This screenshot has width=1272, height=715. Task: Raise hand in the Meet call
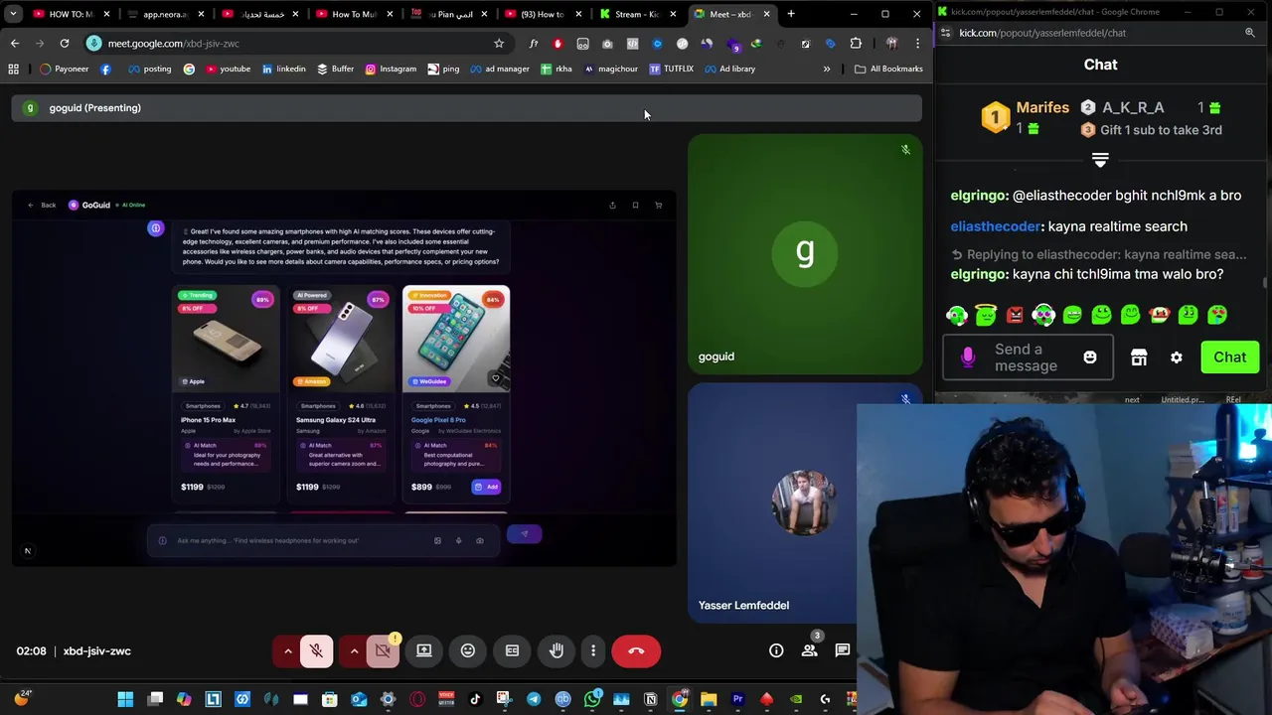coord(556,651)
